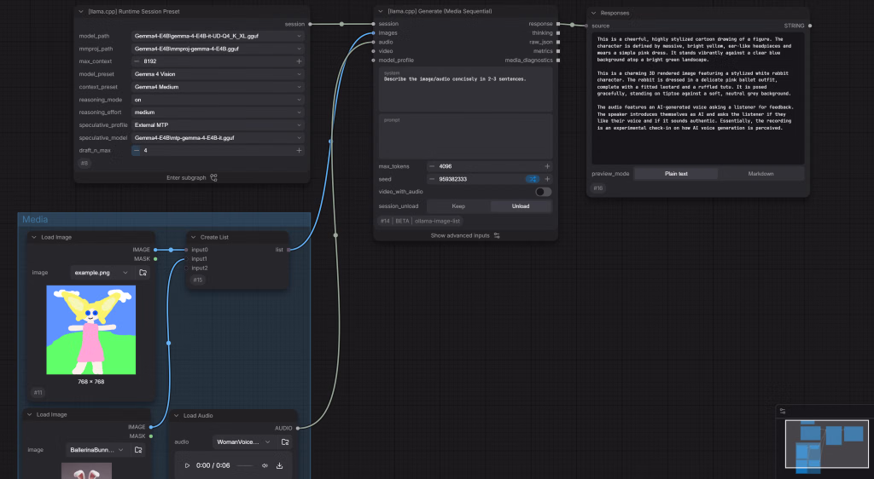Viewport: 874px width, 479px height.
Task: Click the session output port on preset node
Action: click(x=310, y=24)
